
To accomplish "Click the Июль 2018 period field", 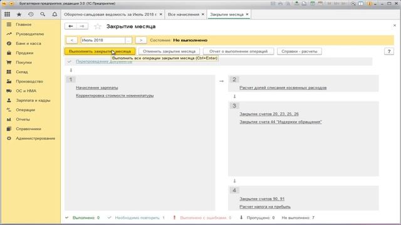I will click(x=103, y=40).
